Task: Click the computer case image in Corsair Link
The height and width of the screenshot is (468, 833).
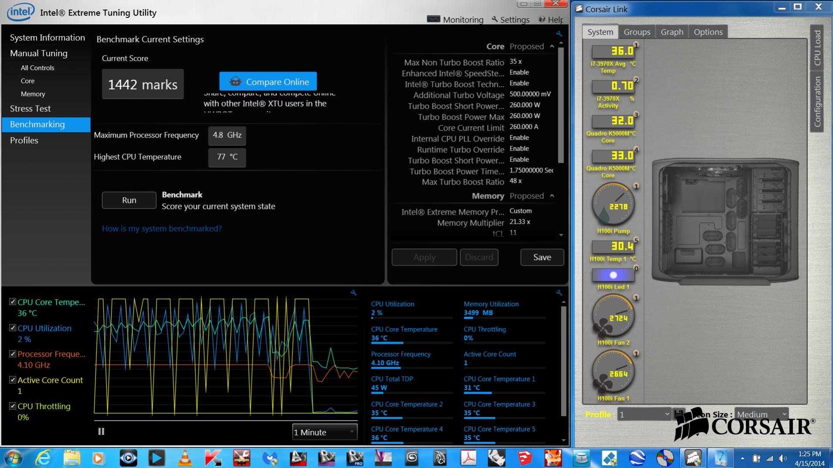Action: coord(725,222)
